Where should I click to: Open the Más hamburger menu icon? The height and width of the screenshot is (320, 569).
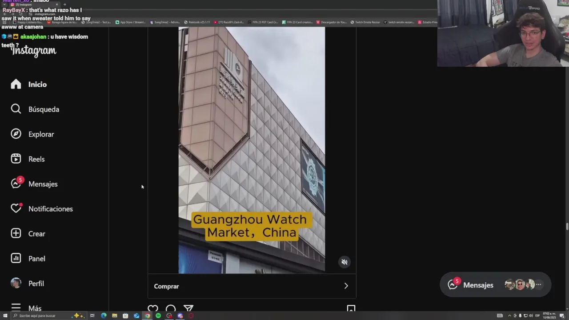coord(16,308)
